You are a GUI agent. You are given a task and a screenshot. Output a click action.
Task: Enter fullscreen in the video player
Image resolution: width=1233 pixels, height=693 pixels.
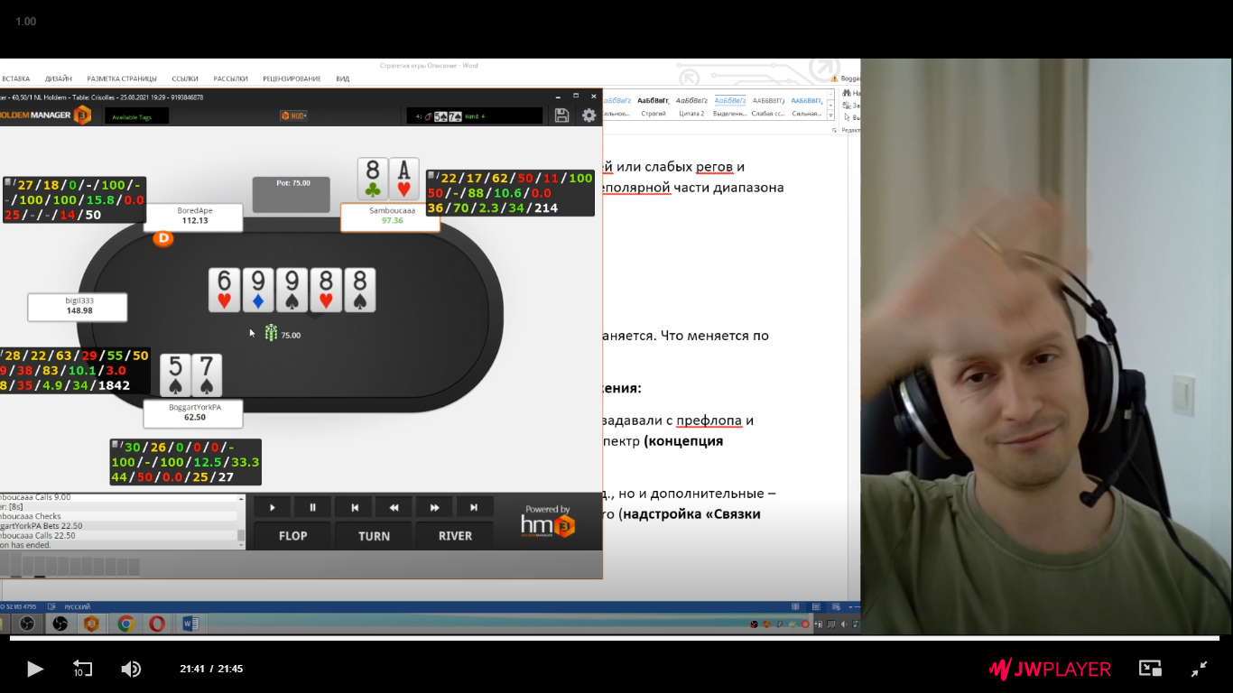point(1199,669)
